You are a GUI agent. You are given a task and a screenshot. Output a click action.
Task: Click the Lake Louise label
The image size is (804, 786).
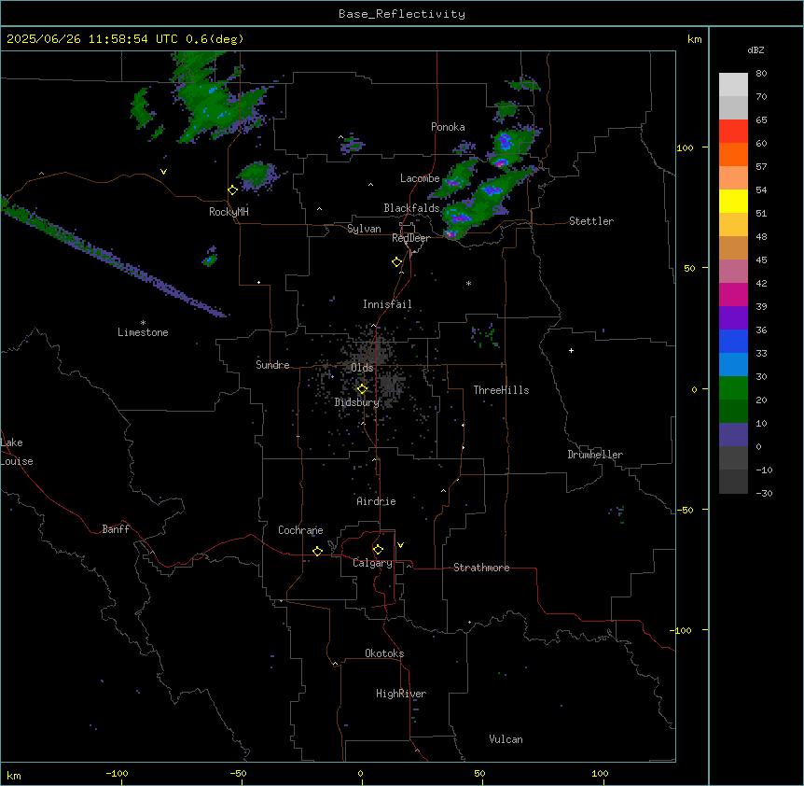point(16,452)
